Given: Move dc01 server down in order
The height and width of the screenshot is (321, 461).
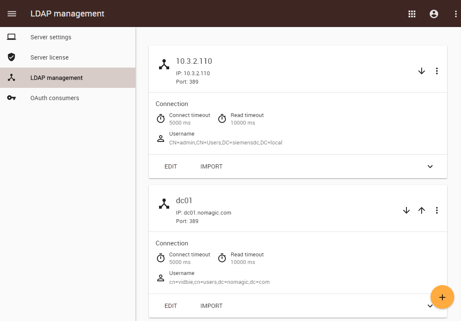Looking at the screenshot, I should (406, 210).
